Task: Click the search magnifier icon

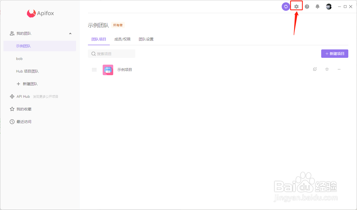Action: 93,54
